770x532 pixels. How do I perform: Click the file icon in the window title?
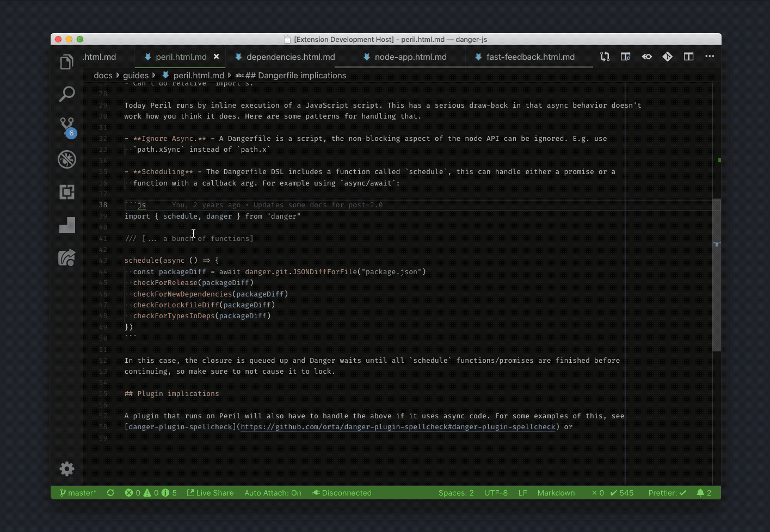tap(287, 39)
